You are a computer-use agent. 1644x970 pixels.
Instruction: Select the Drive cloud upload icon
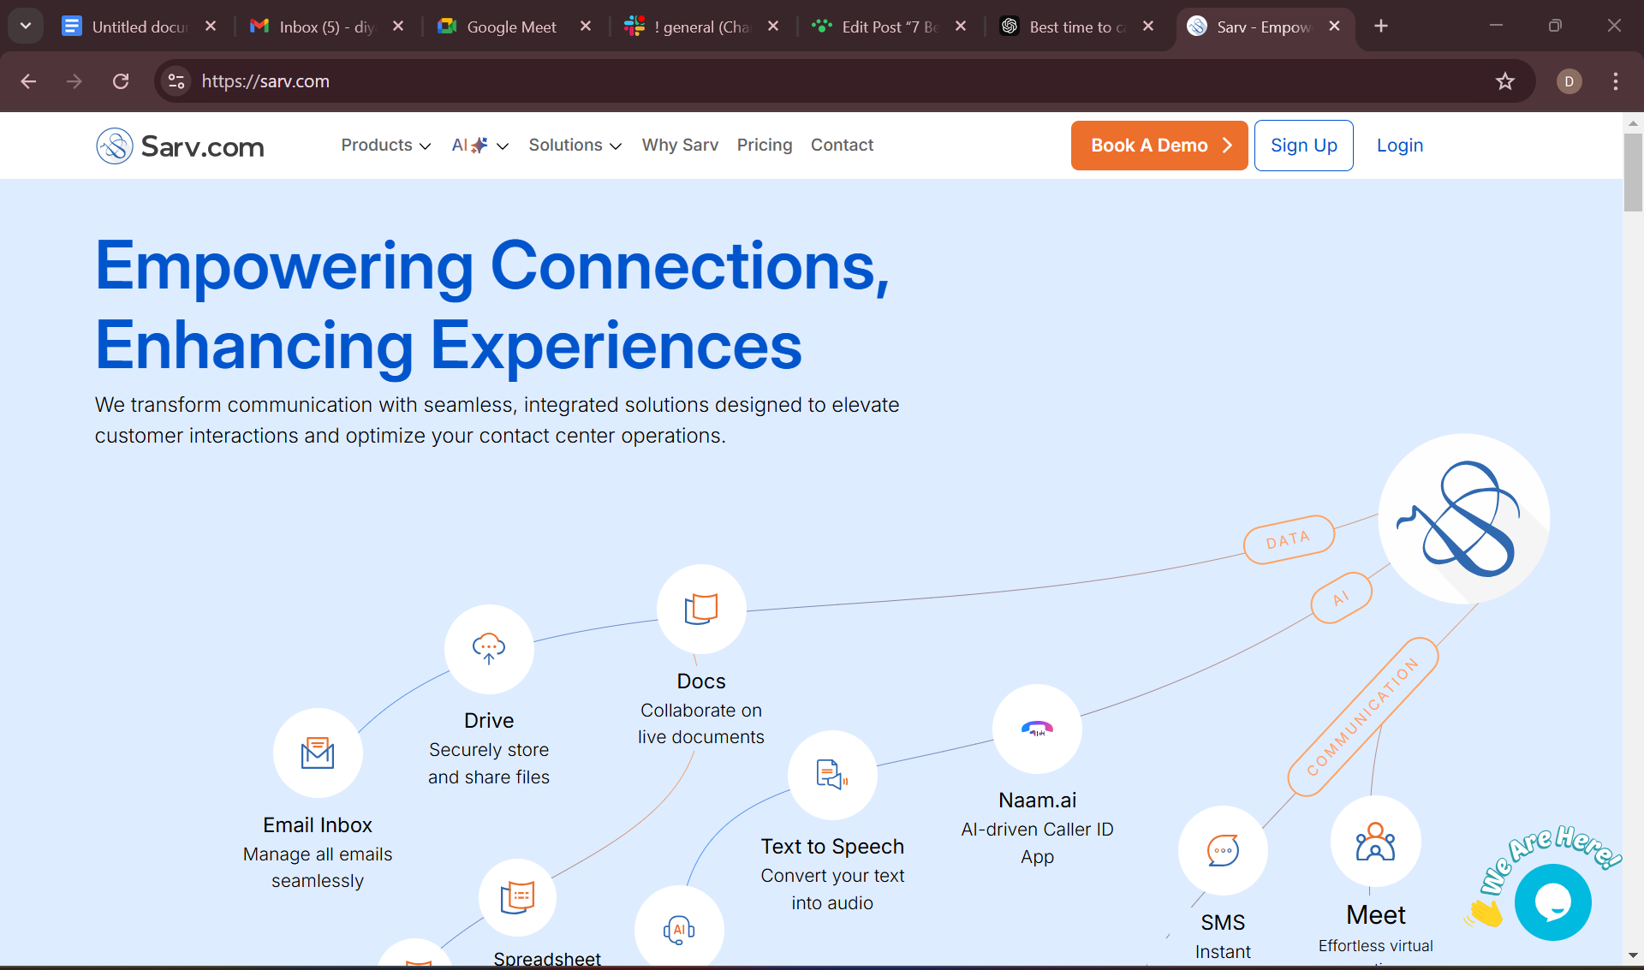[x=489, y=649]
